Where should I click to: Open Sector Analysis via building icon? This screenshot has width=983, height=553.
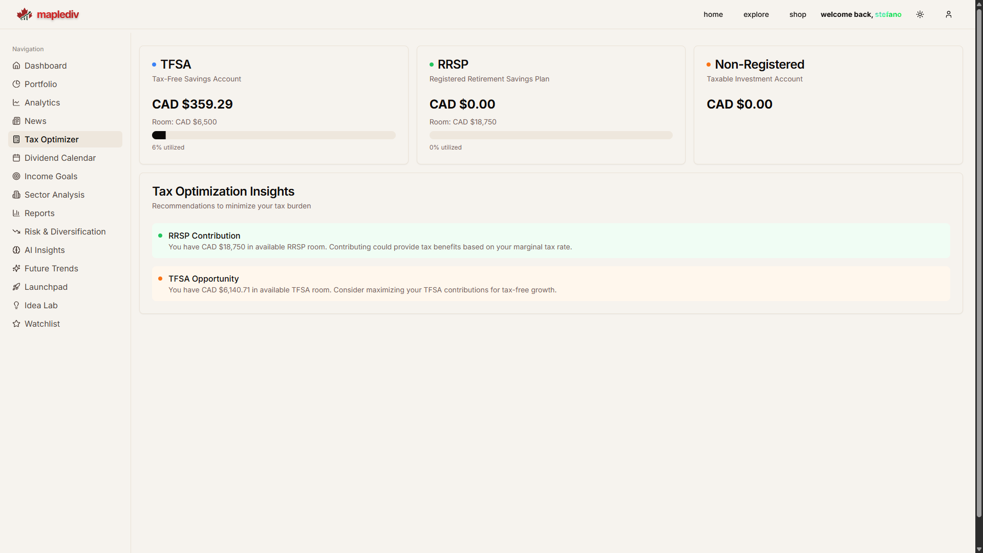click(x=16, y=195)
